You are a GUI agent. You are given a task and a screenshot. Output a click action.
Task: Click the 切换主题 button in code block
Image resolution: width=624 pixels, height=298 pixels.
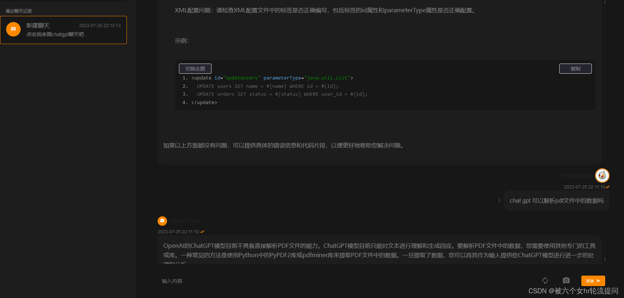[x=195, y=69]
